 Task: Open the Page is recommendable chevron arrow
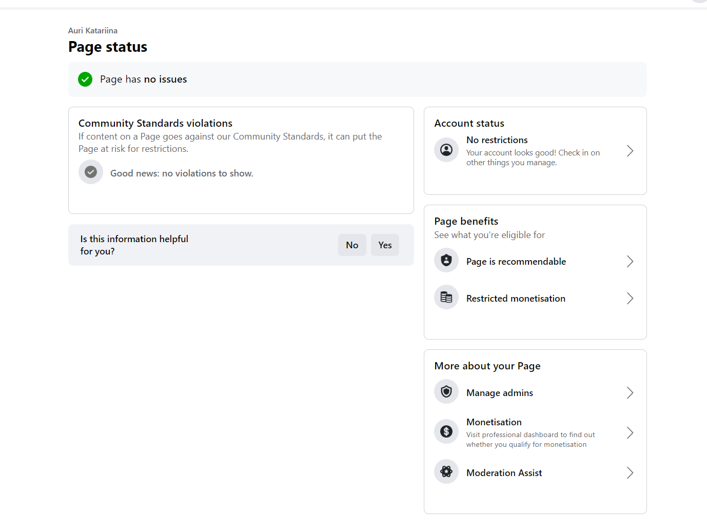coord(630,262)
